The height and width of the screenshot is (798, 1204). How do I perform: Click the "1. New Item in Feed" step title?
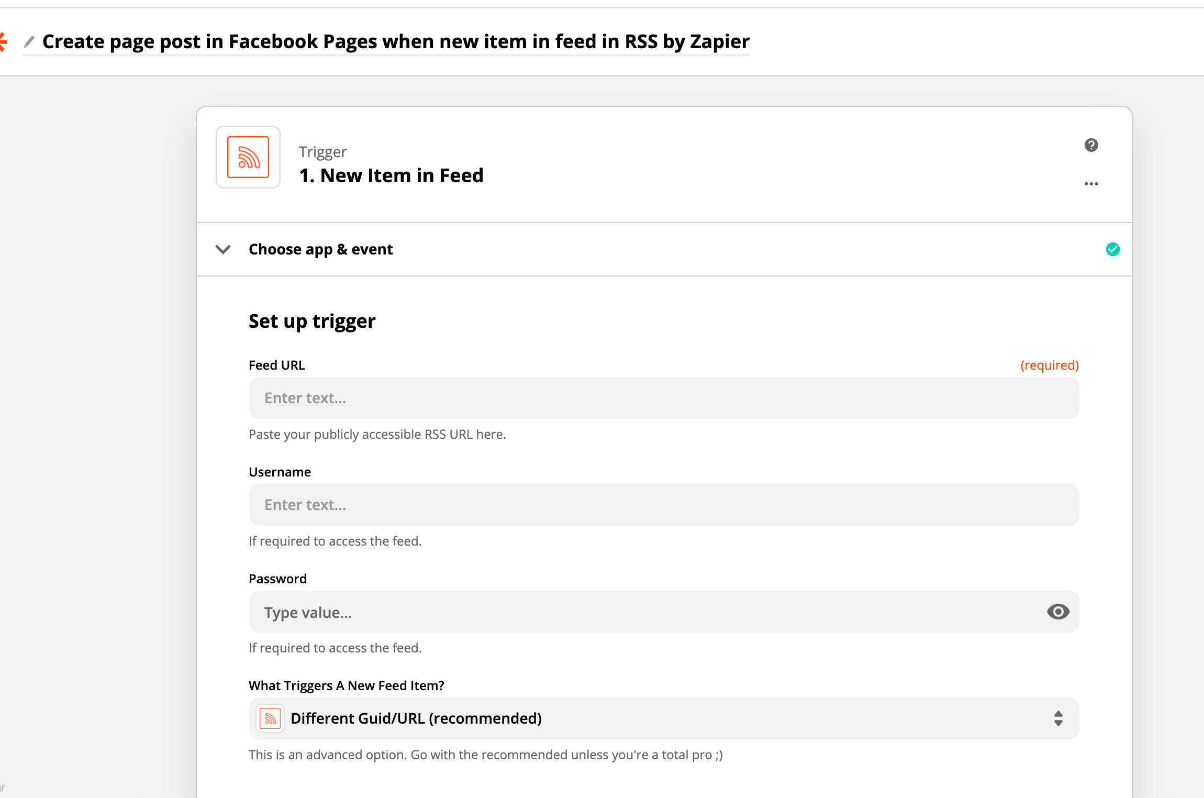(391, 175)
